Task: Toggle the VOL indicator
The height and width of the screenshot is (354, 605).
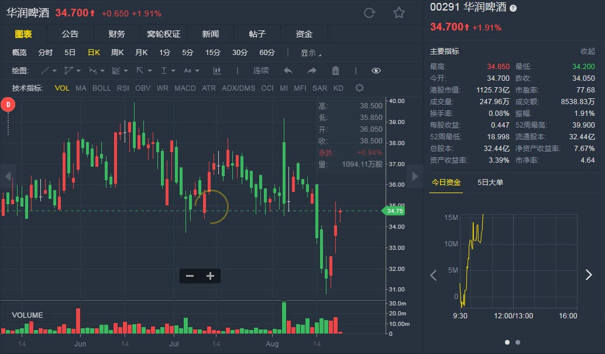Action: point(62,88)
